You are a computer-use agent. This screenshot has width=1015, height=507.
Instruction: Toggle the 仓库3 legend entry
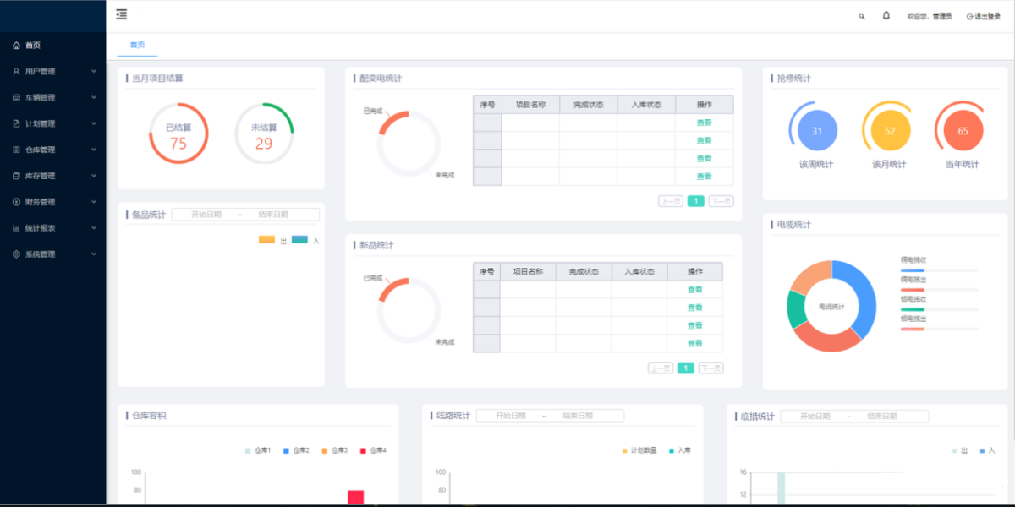coord(335,450)
